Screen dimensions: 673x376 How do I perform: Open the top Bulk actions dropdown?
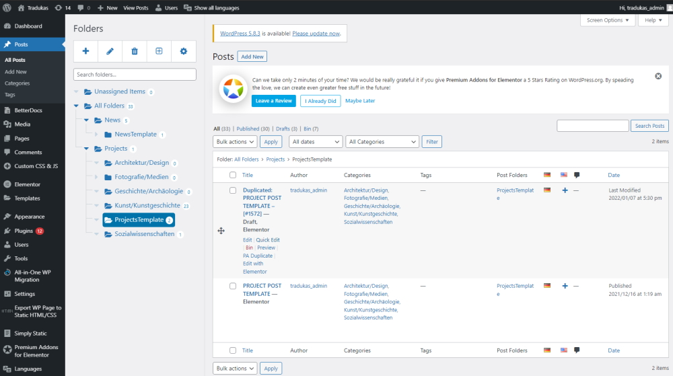(x=235, y=141)
